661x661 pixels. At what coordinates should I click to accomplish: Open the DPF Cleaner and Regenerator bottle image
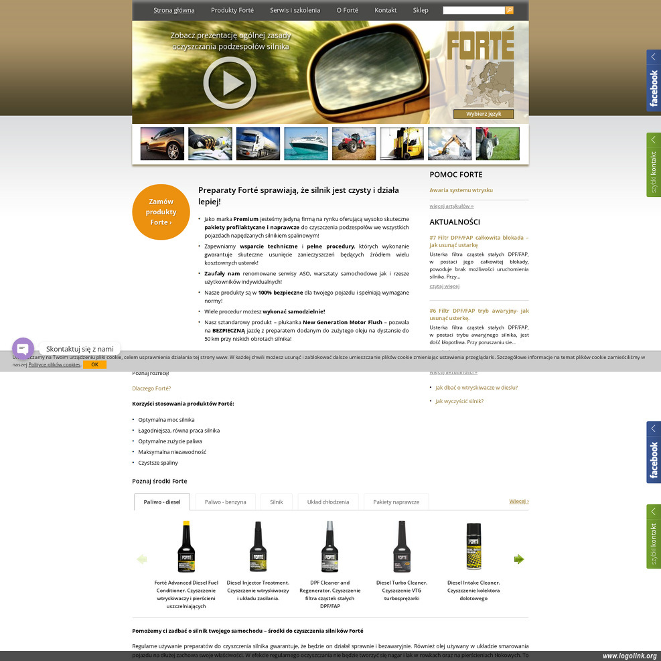pyautogui.click(x=329, y=546)
